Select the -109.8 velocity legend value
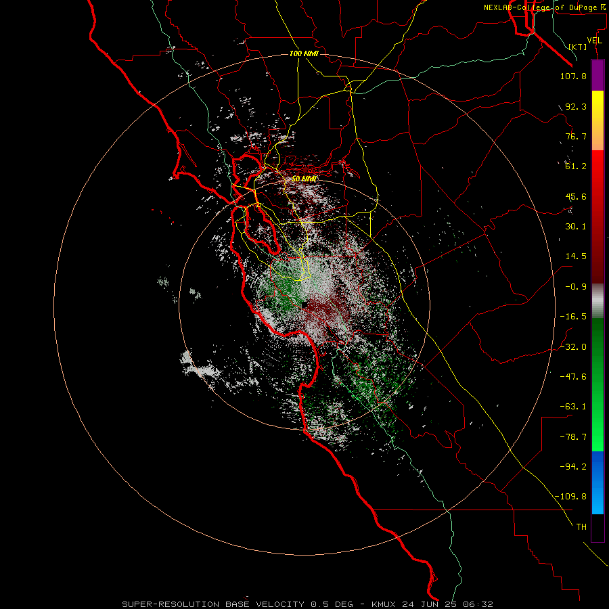The width and height of the screenshot is (609, 609). pyautogui.click(x=570, y=497)
